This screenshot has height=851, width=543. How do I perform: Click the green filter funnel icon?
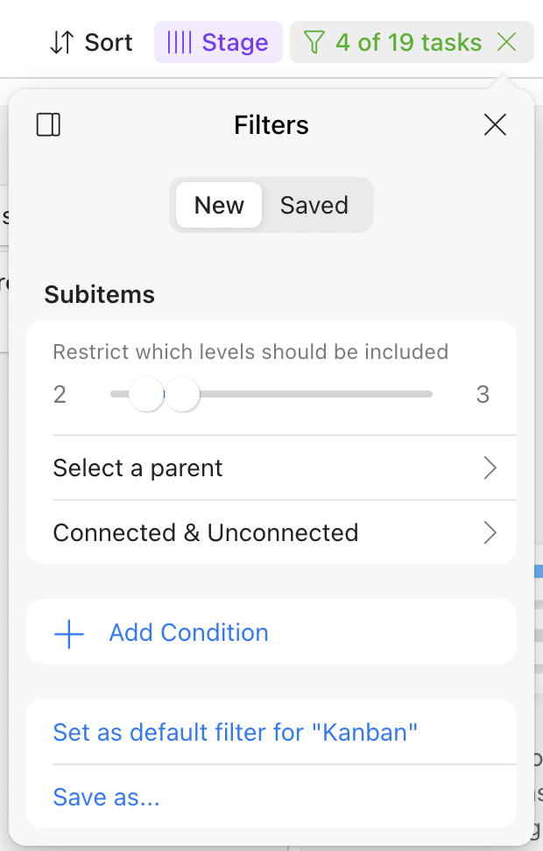(x=314, y=42)
